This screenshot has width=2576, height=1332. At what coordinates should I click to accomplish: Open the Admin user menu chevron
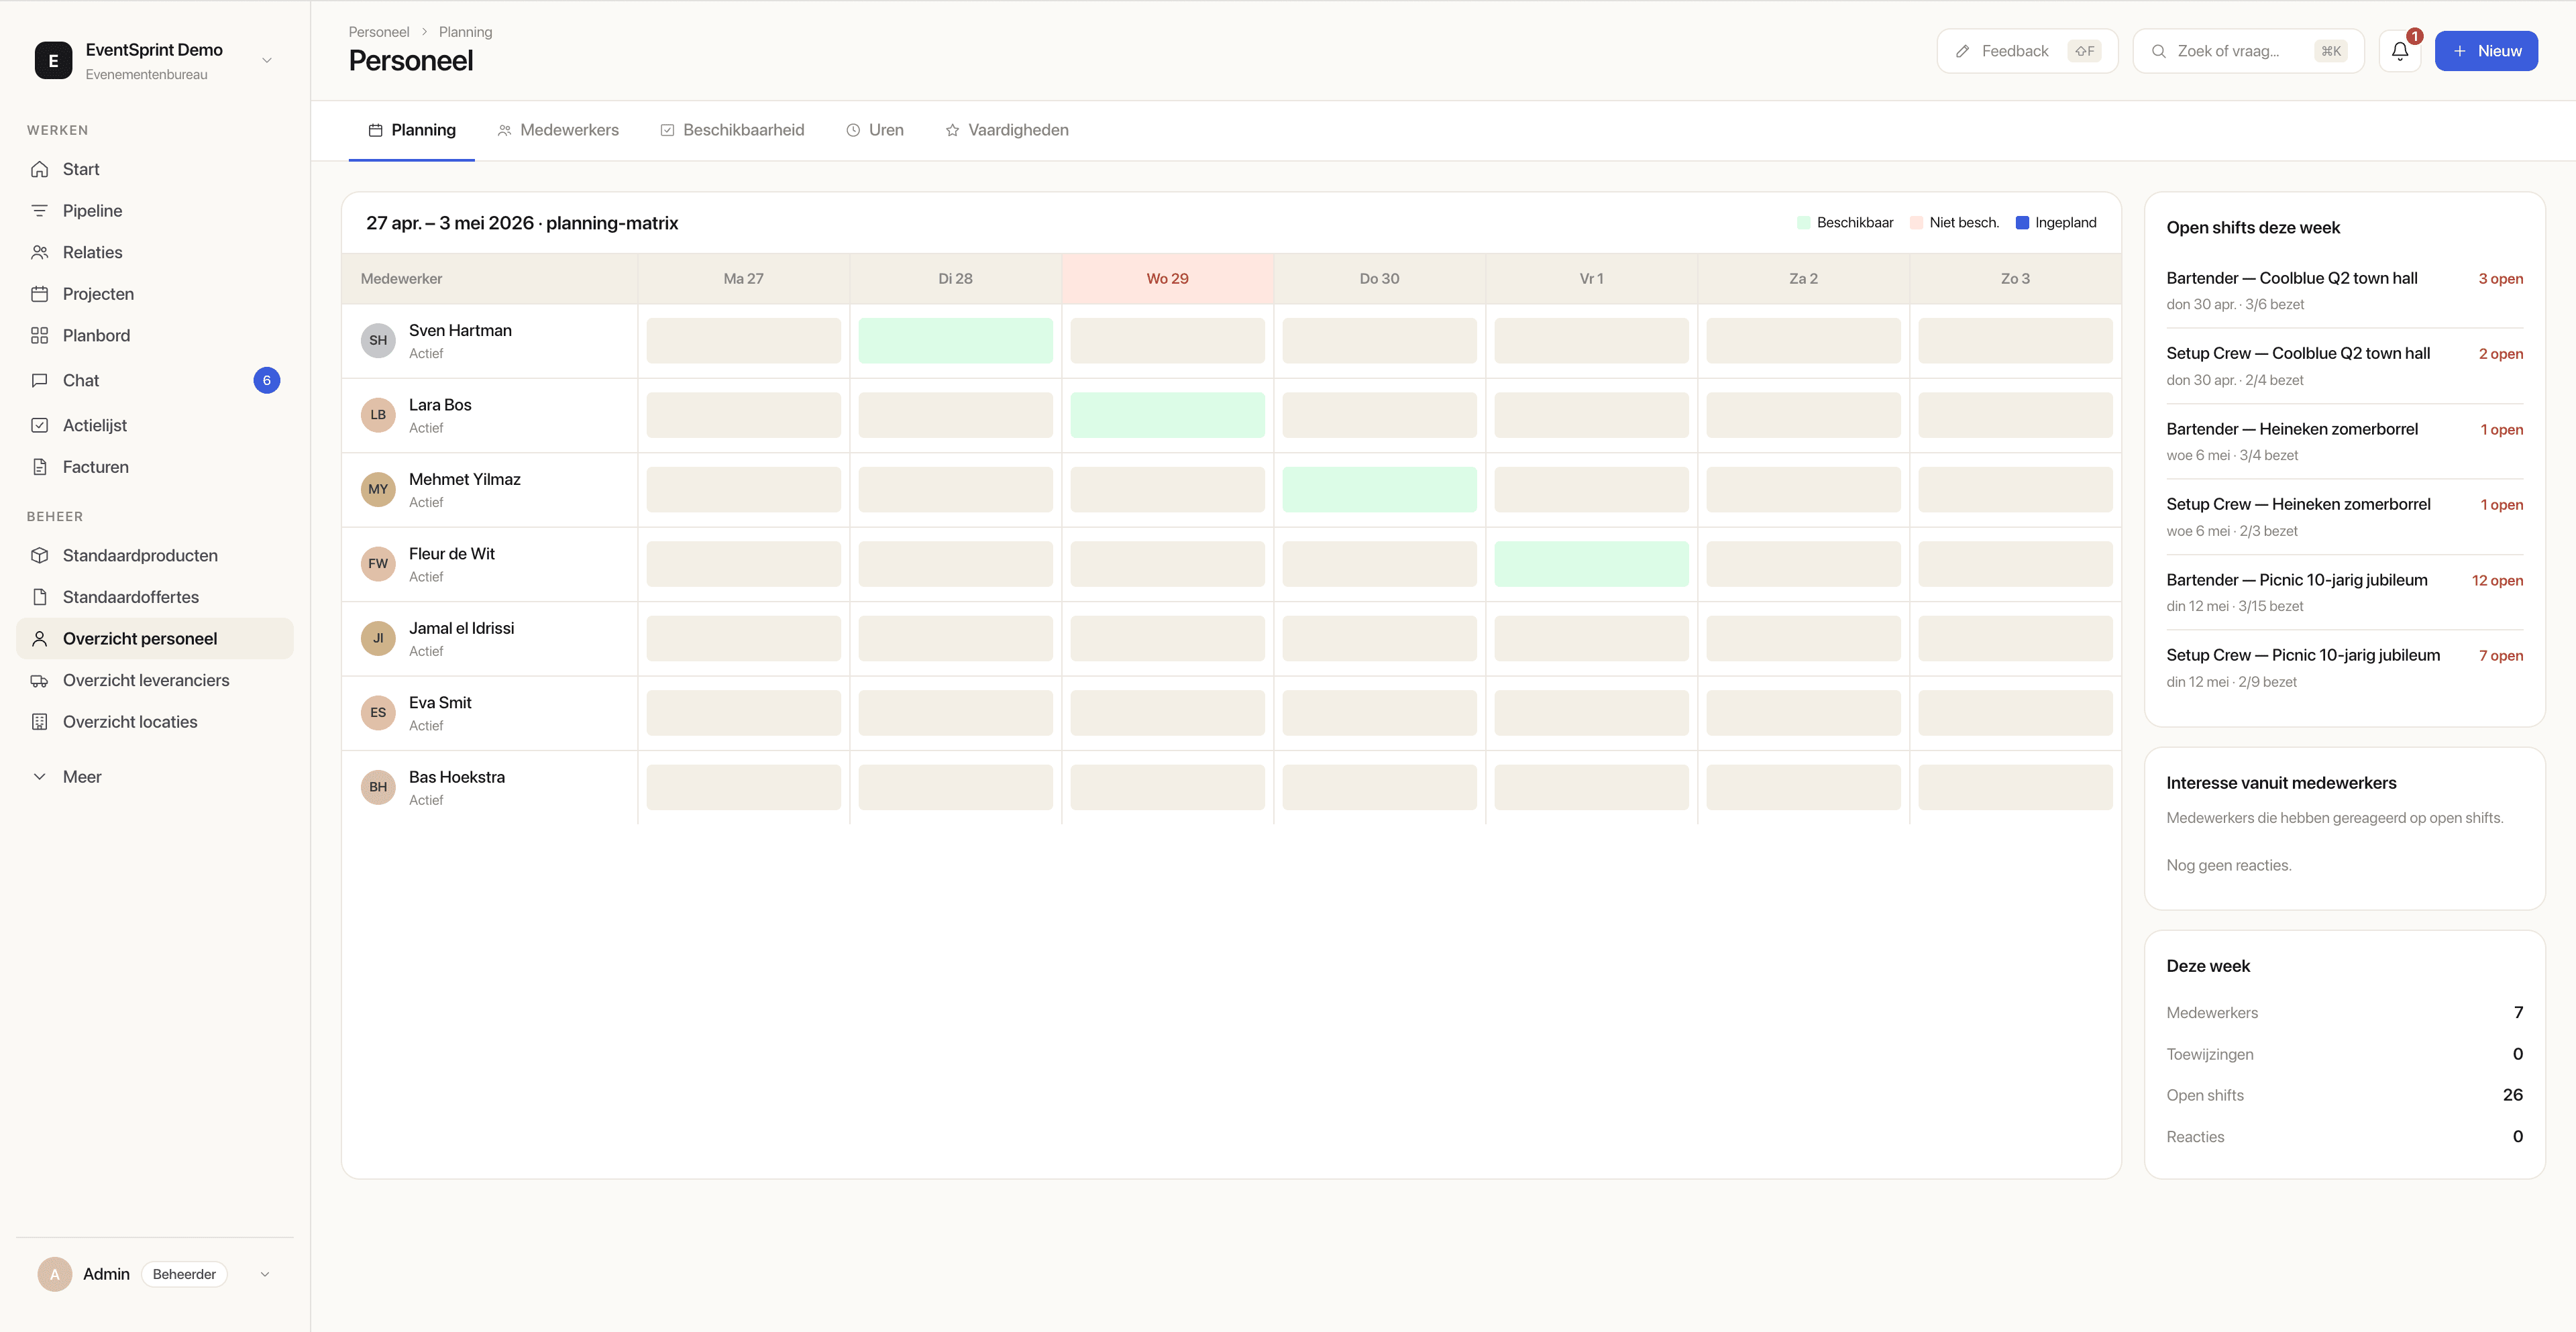pyautogui.click(x=265, y=1274)
